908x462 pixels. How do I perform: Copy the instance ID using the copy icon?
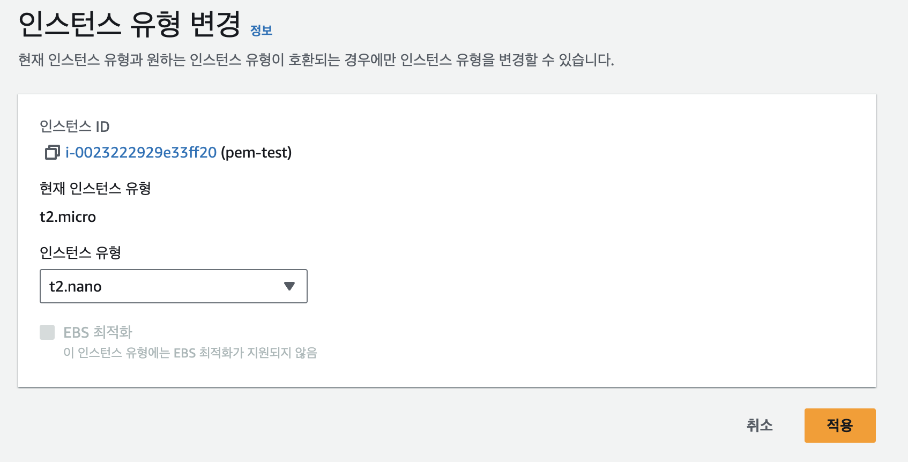pyautogui.click(x=52, y=153)
